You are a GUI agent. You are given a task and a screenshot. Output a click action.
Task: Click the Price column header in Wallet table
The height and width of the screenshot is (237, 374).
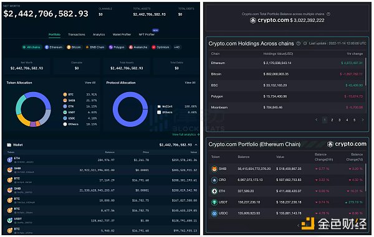coord(146,152)
